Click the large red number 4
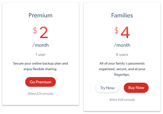163x114 pixels. pos(125,33)
